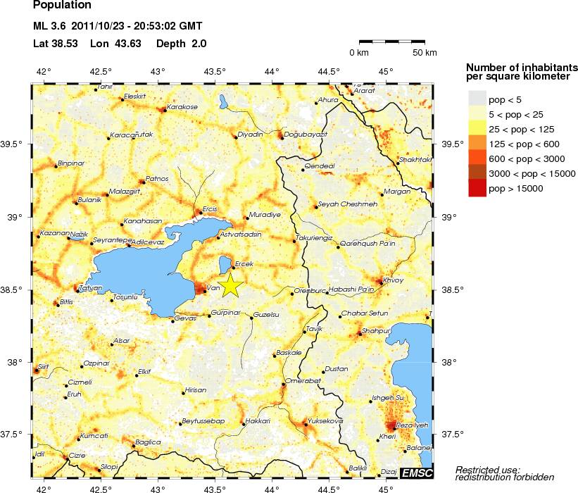Click the Yuksekova city marker
The height and width of the screenshot is (493, 578).
click(x=306, y=424)
